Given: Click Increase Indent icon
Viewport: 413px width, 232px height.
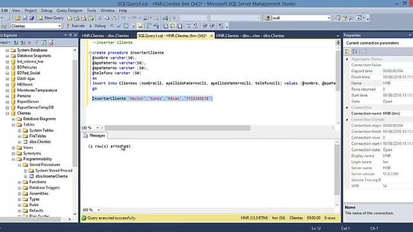Looking at the screenshot, I should coord(212,26).
